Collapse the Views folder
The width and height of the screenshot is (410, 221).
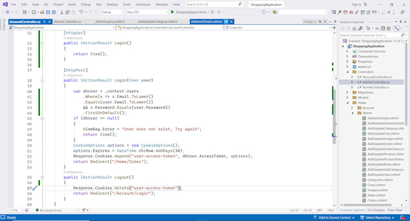[347, 103]
